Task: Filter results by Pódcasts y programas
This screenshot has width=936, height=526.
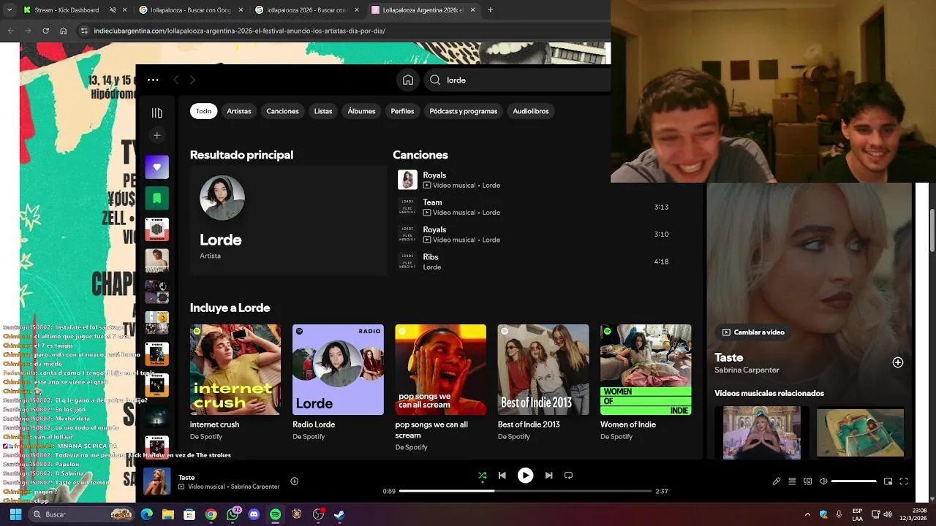Action: 463,111
